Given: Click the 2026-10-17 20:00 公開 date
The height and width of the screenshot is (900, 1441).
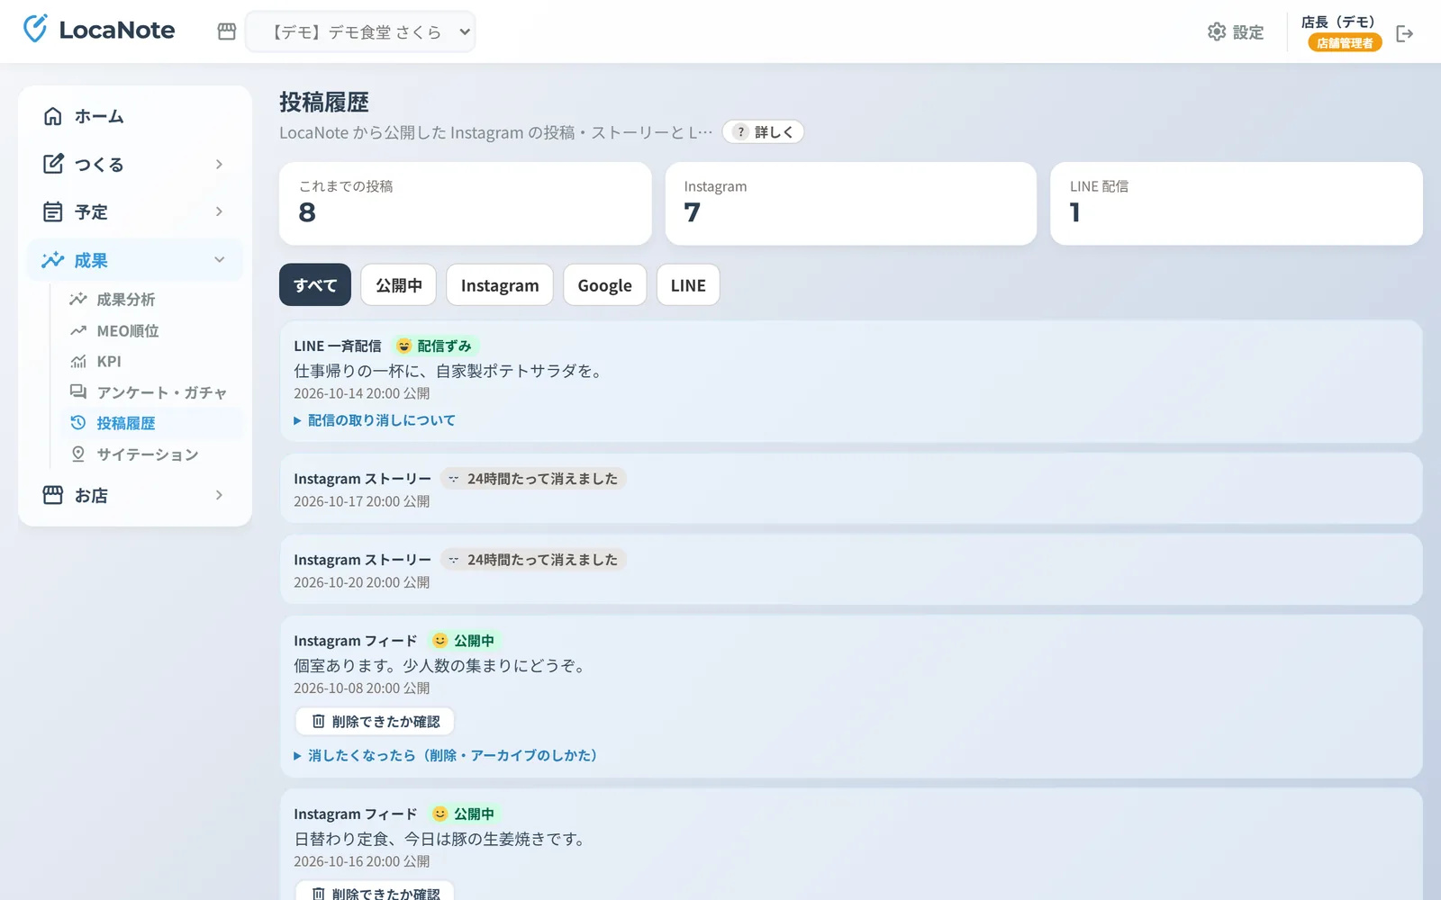Looking at the screenshot, I should pyautogui.click(x=362, y=501).
